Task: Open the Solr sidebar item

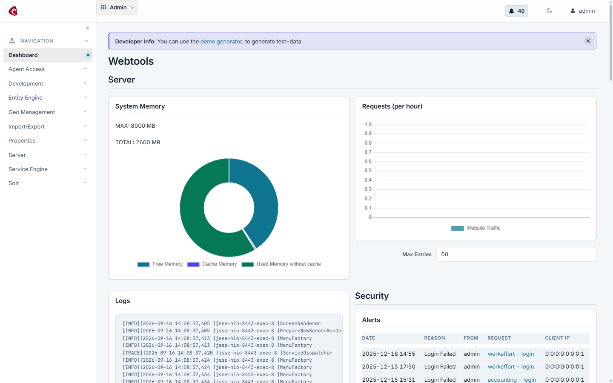Action: click(48, 183)
